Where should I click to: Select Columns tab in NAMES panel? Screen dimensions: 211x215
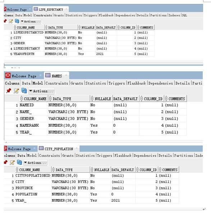tap(12, 83)
